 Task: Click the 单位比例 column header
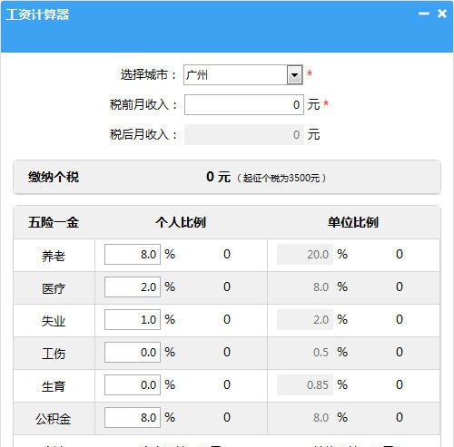coord(353,222)
